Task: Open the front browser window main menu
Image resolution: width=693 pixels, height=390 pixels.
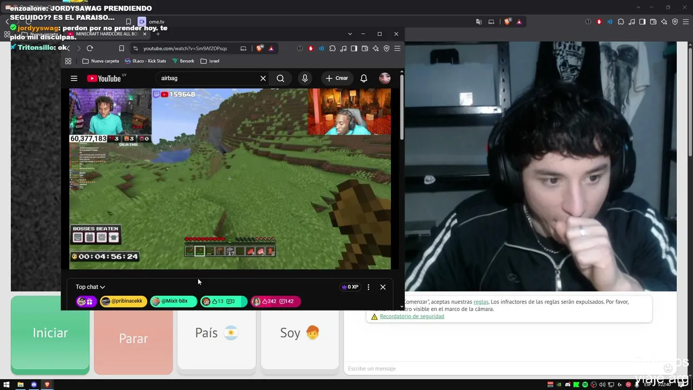Action: tap(397, 48)
